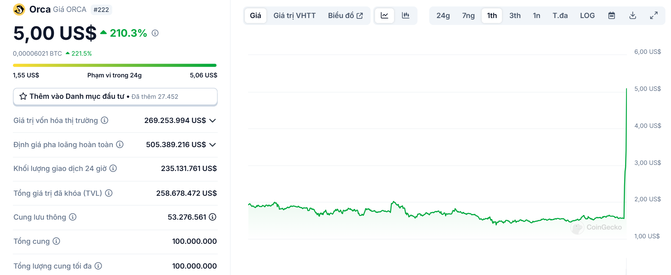
Task: Set chart range to 7ng
Action: pyautogui.click(x=468, y=16)
